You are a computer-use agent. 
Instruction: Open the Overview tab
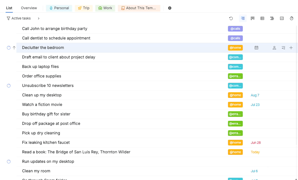[29, 8]
